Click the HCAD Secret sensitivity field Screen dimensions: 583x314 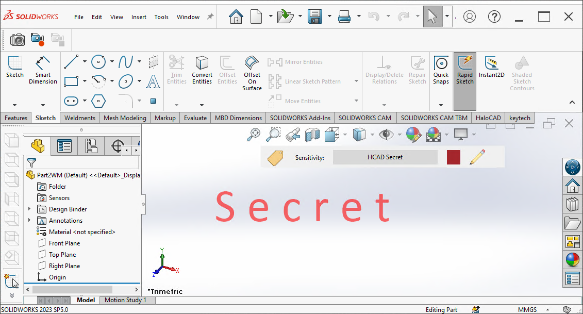coord(385,157)
